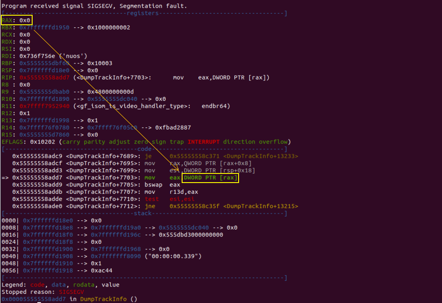This screenshot has height=303, width=442.
Task: Click the RBX pointed value 0x1000000002
Action: [109, 27]
